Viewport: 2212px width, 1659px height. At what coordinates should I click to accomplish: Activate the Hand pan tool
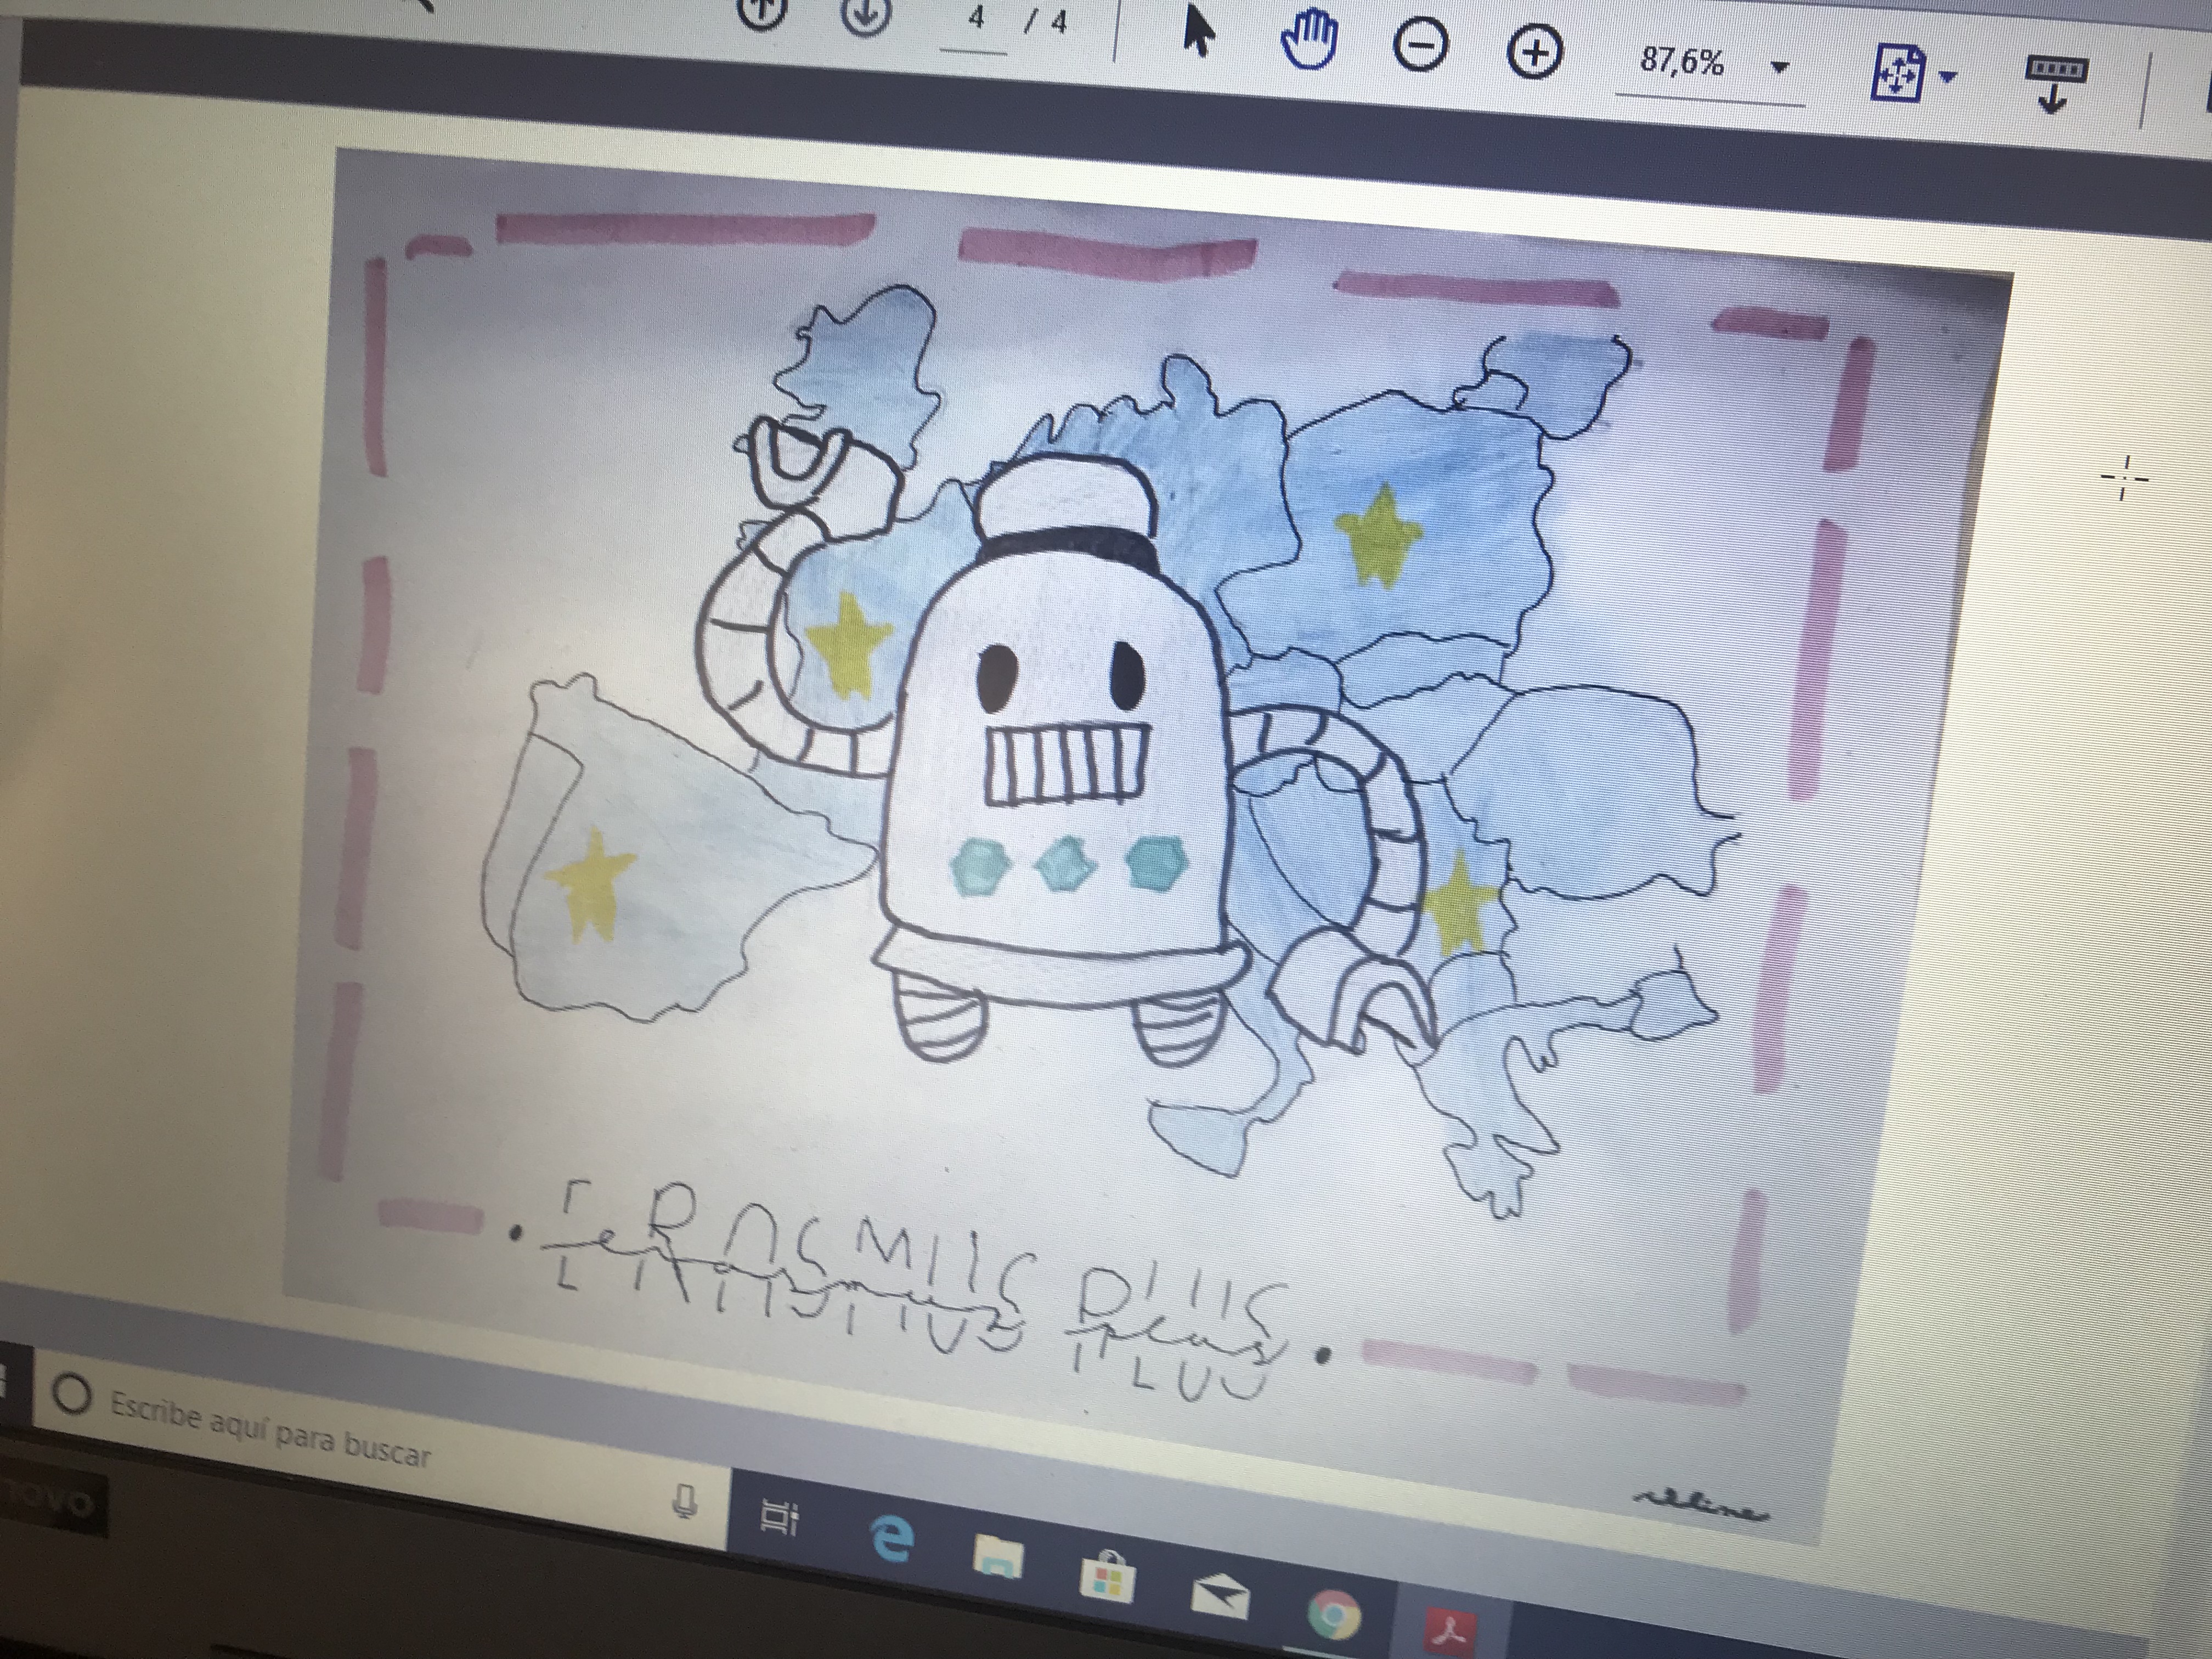(1310, 41)
